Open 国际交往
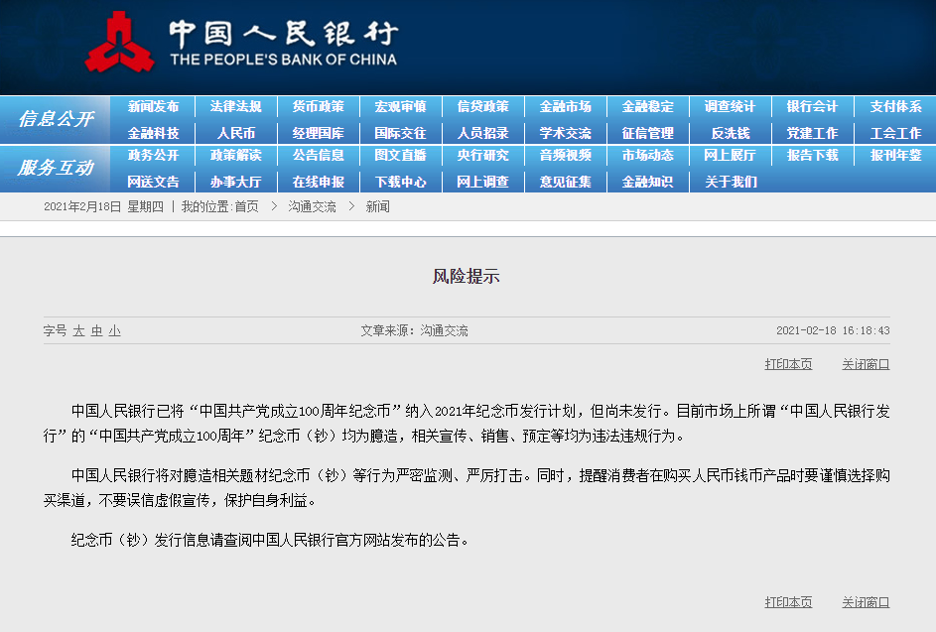 click(400, 133)
